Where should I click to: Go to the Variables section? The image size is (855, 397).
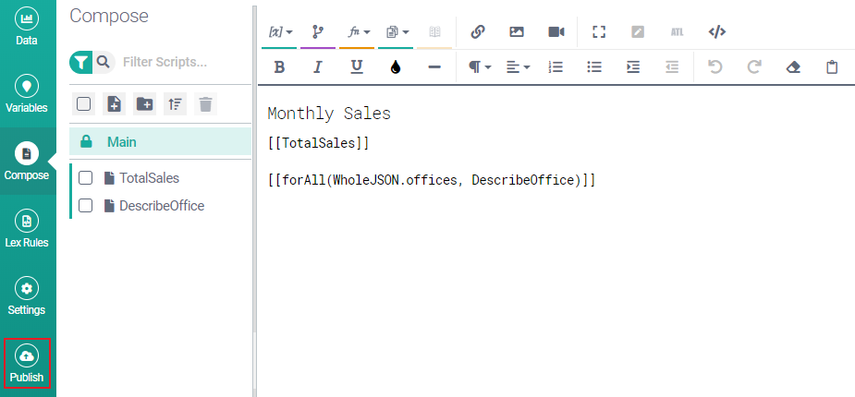pos(27,94)
